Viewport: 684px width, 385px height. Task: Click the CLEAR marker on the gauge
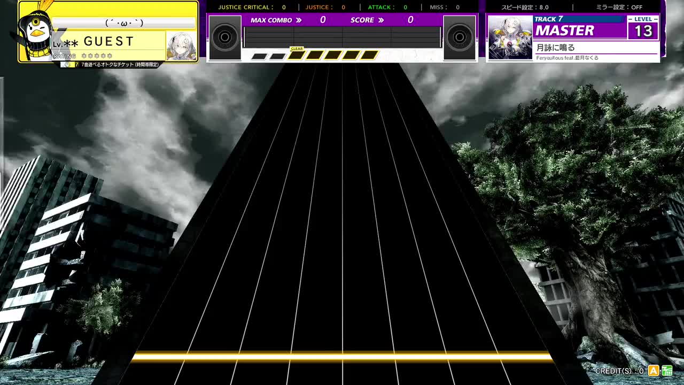(x=297, y=49)
